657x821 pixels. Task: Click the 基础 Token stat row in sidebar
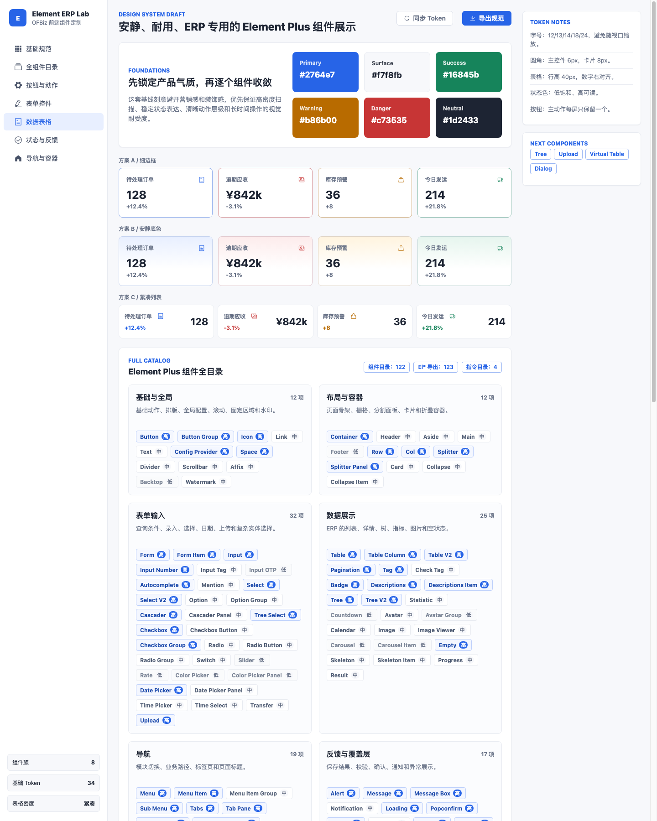pos(53,783)
